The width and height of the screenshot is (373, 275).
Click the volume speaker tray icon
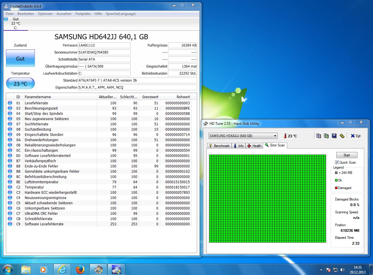(x=342, y=269)
